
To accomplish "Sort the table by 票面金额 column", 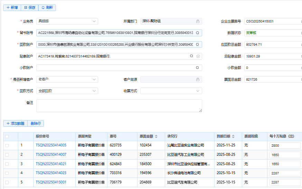I will point(156,136).
